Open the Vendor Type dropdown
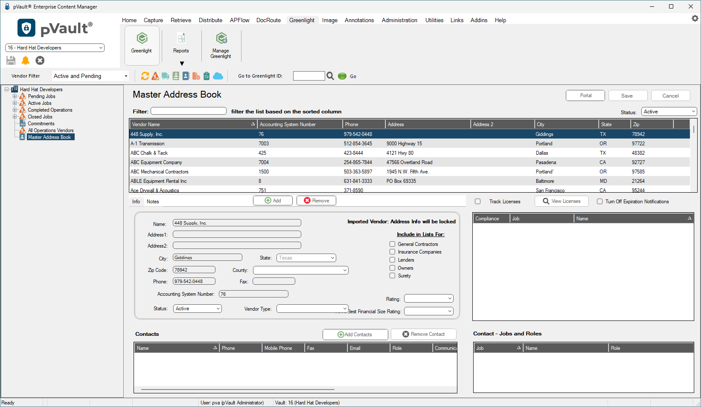Image resolution: width=701 pixels, height=407 pixels. [312, 309]
